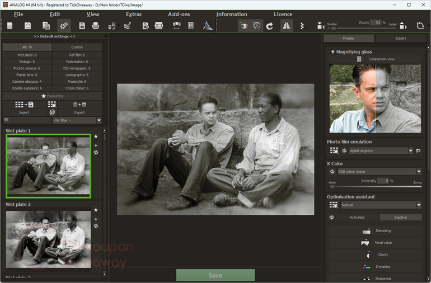Viewport: 431px width, 283px height.
Task: Set optimisation assistant to Inactive
Action: point(400,218)
